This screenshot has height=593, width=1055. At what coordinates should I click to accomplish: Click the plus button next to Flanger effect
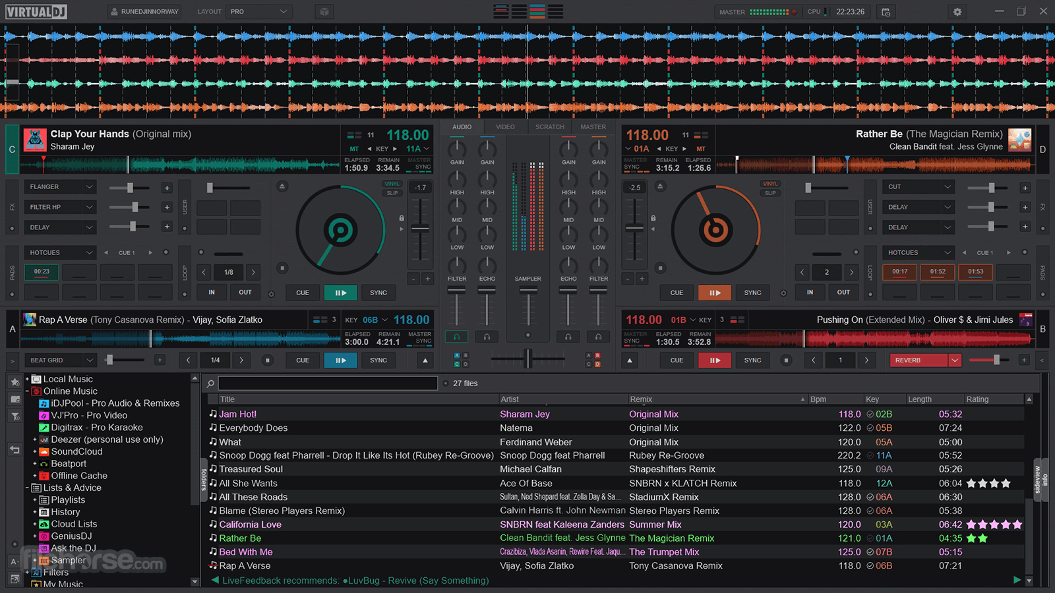pyautogui.click(x=167, y=188)
